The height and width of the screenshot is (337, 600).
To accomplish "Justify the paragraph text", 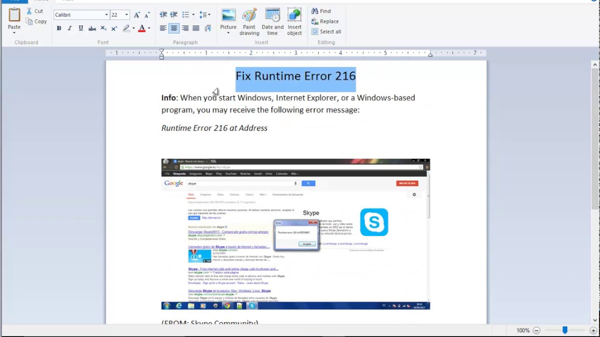I will coord(196,29).
